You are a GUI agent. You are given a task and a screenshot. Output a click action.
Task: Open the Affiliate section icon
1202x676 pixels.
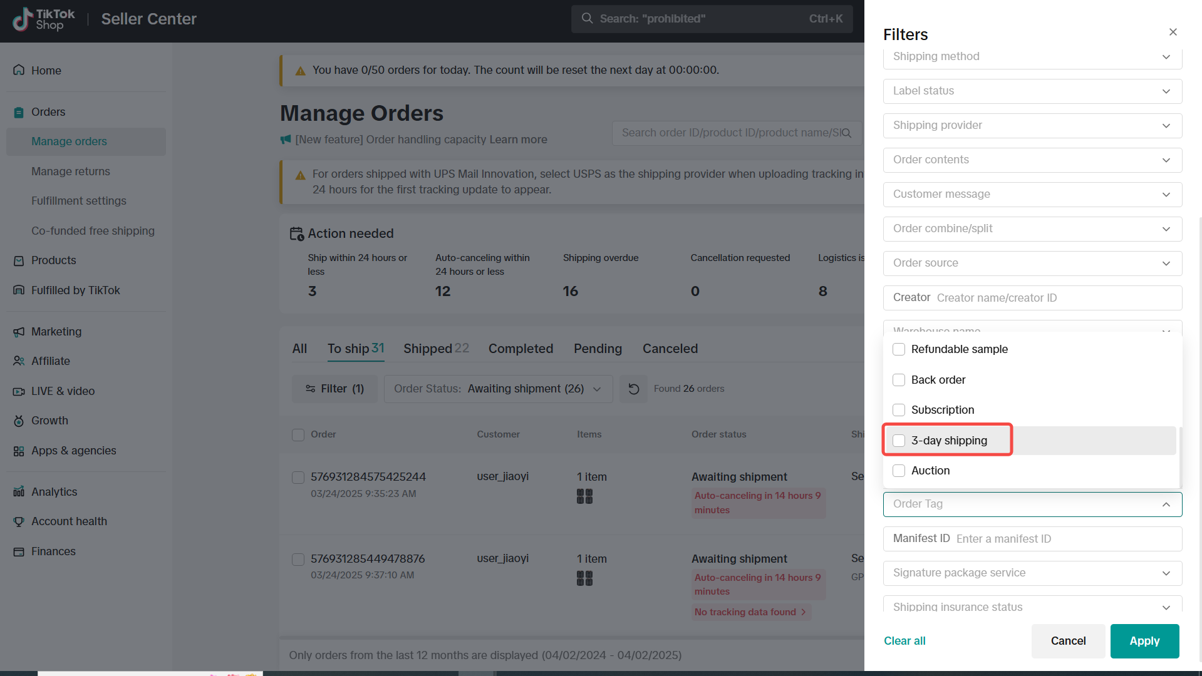(19, 361)
